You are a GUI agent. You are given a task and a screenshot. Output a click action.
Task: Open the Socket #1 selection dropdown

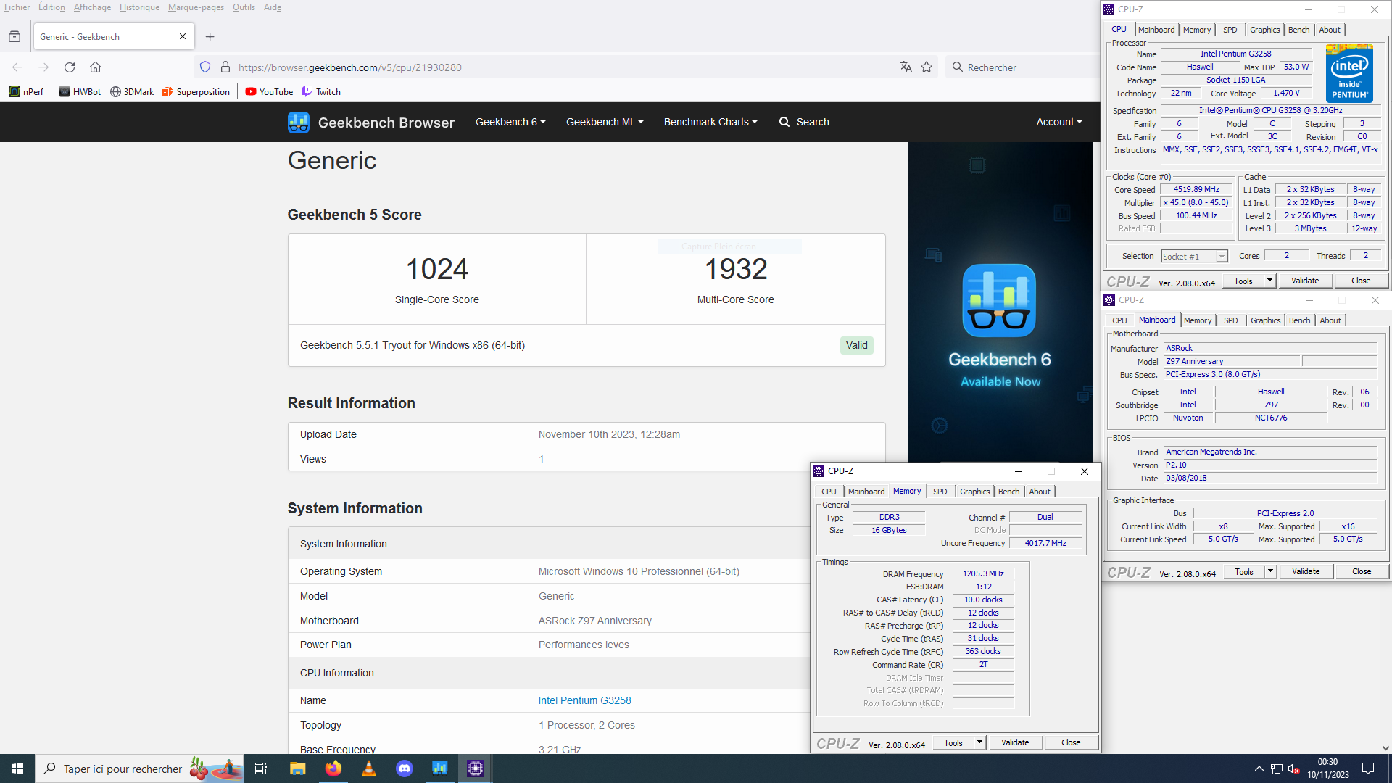(x=1194, y=256)
